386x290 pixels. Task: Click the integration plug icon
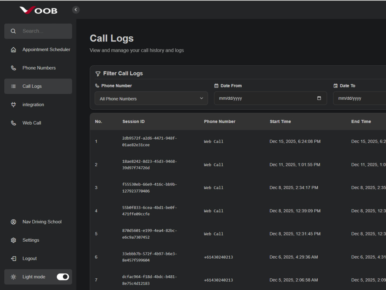(14, 104)
